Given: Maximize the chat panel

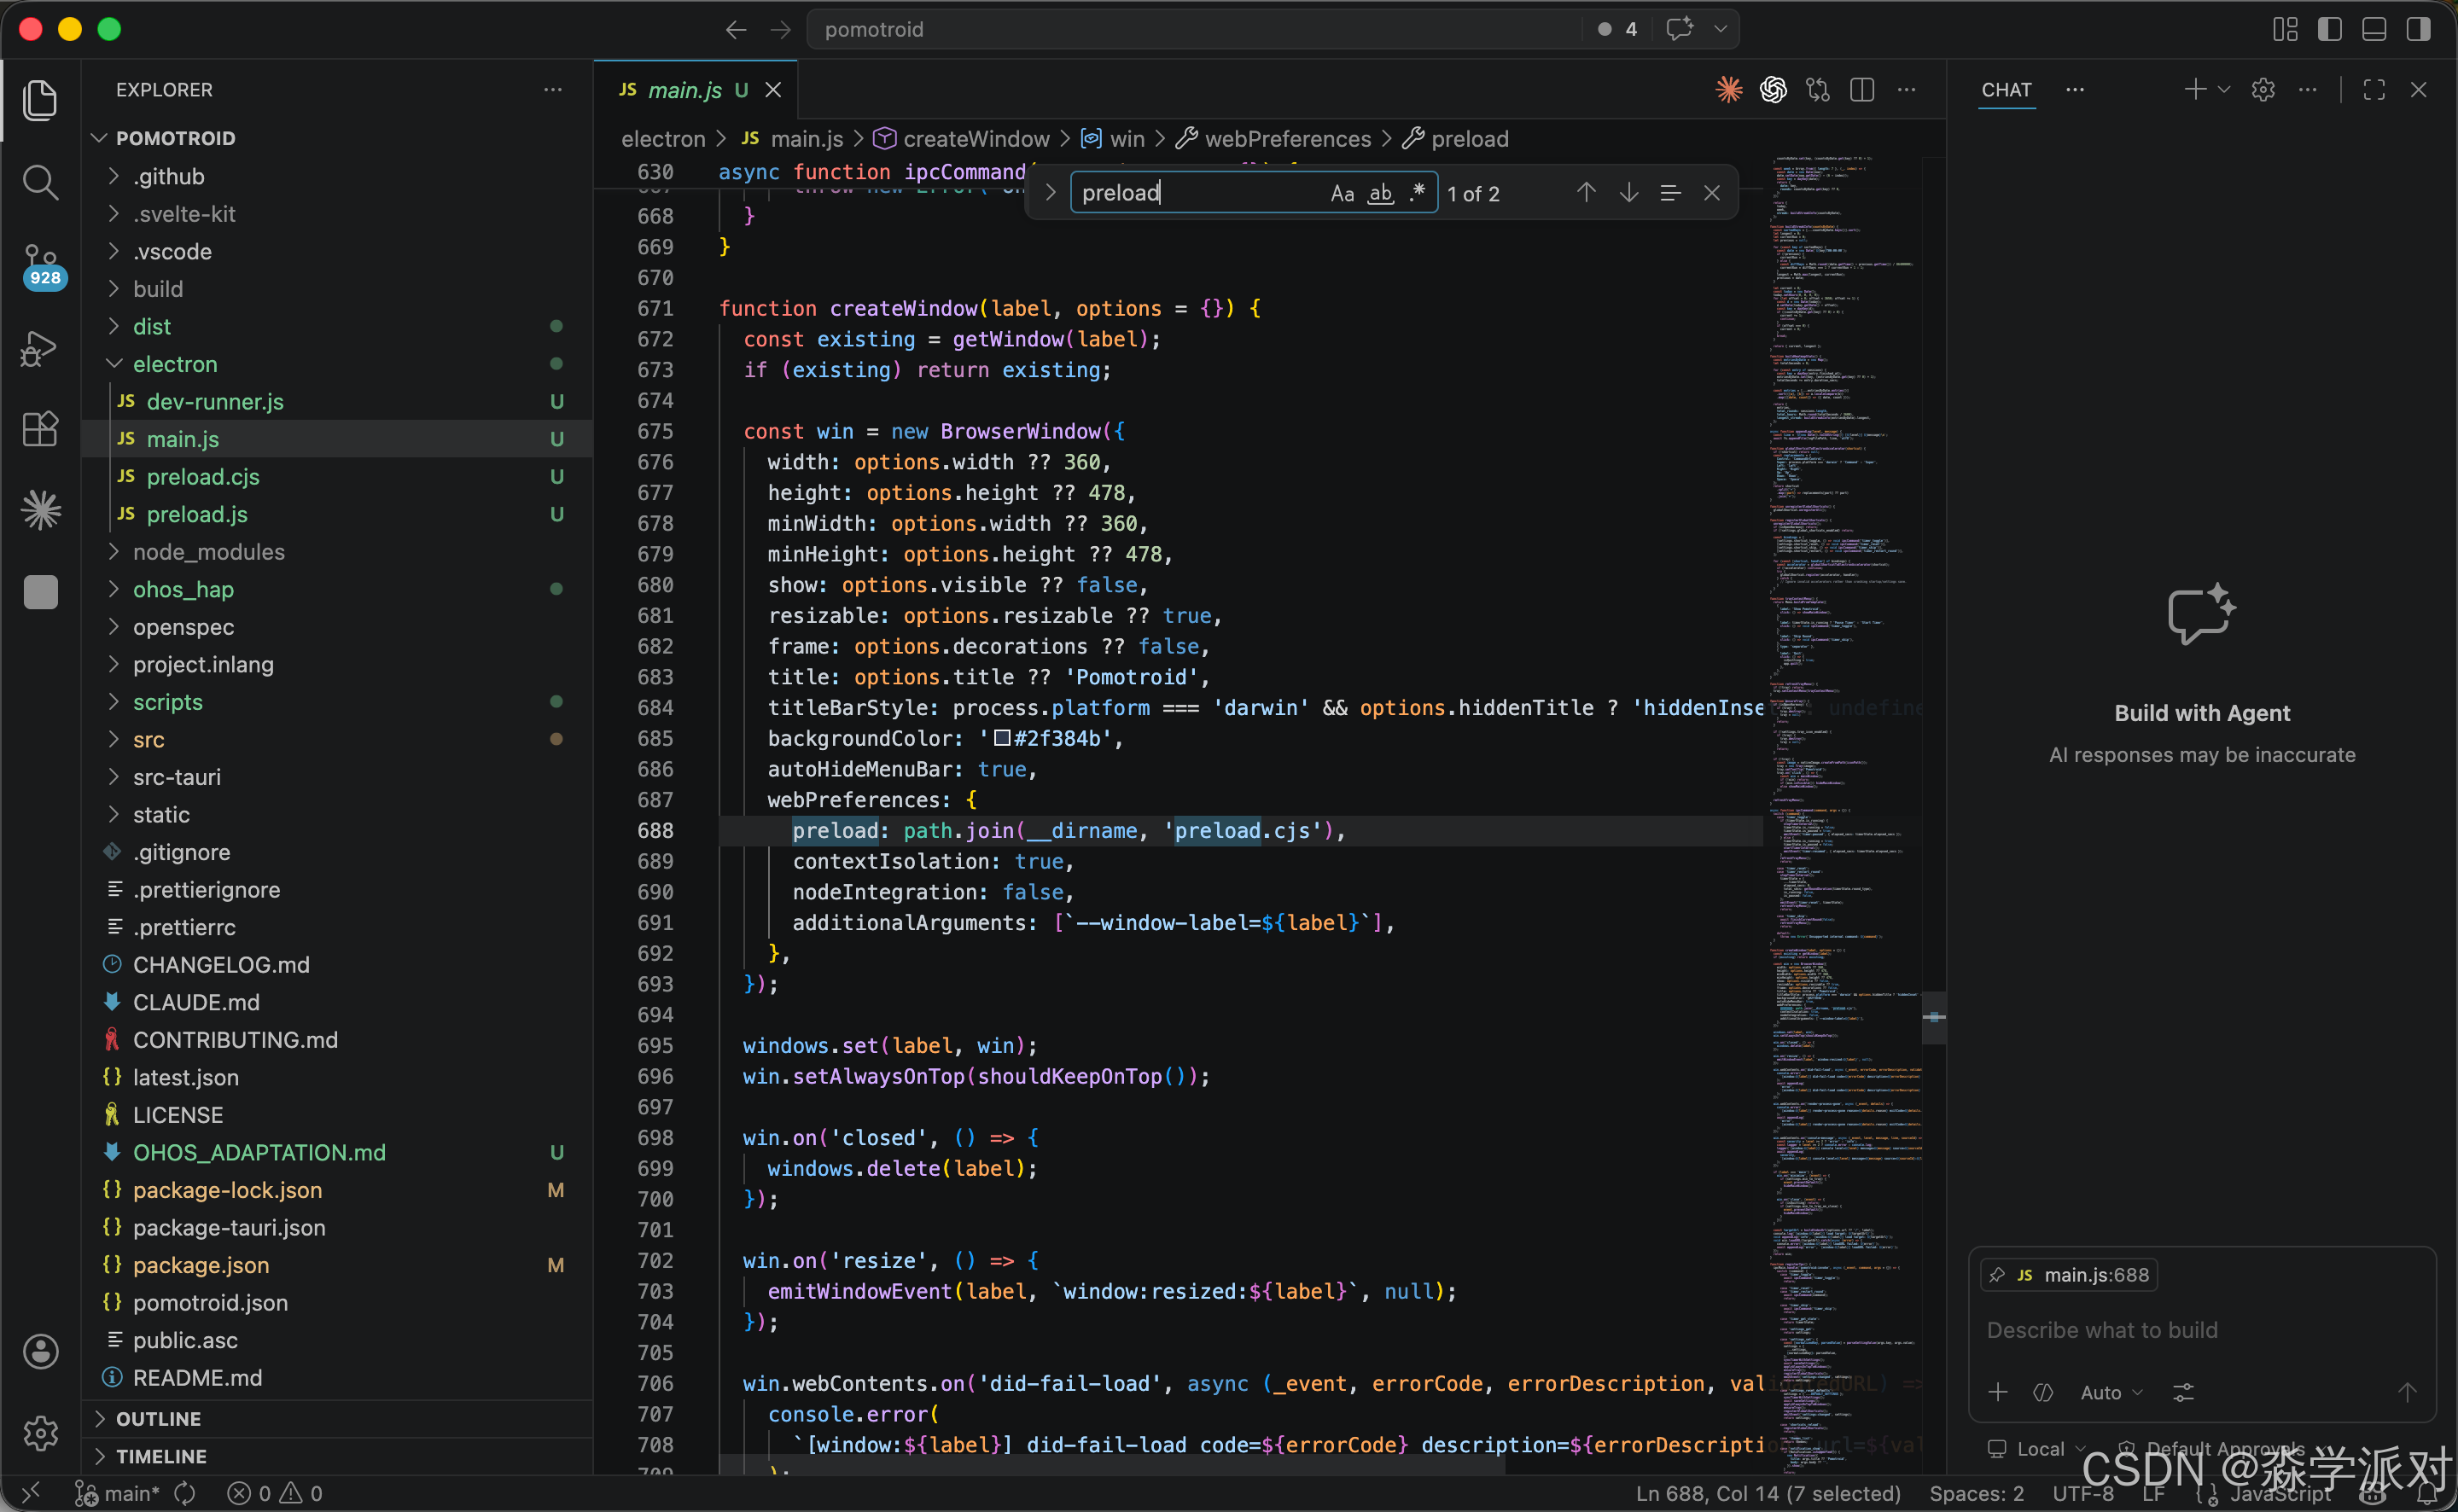Looking at the screenshot, I should click(2374, 90).
